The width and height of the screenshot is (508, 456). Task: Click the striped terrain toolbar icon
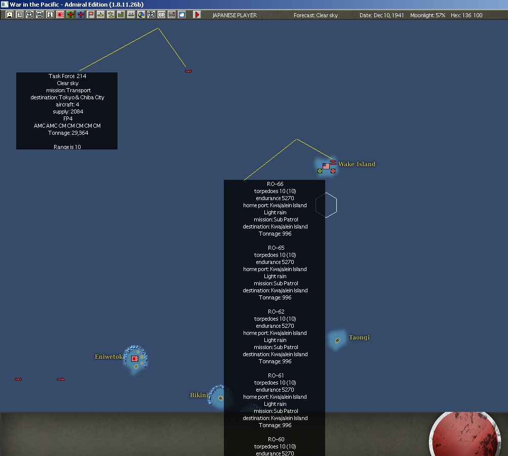click(x=172, y=15)
